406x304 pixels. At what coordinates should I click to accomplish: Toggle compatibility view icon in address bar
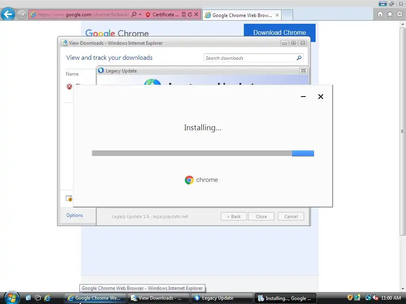click(x=184, y=15)
